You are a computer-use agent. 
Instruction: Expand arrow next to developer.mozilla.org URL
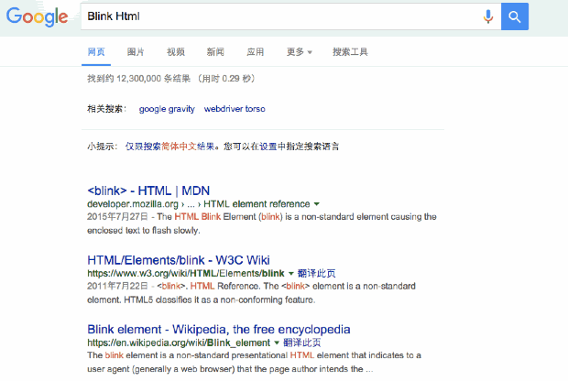point(317,204)
